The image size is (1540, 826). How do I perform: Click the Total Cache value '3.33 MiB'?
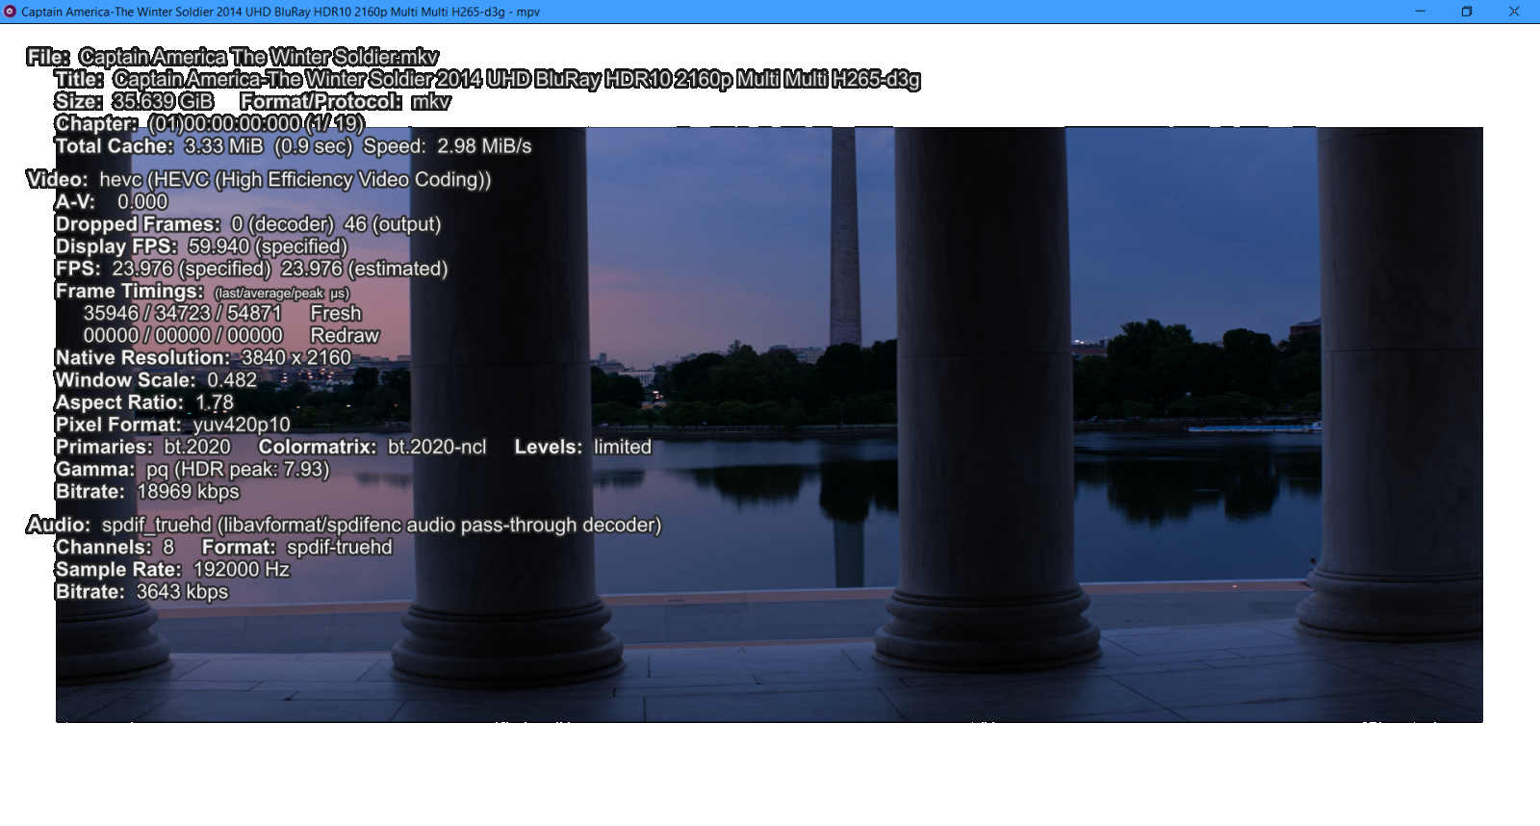coord(223,146)
